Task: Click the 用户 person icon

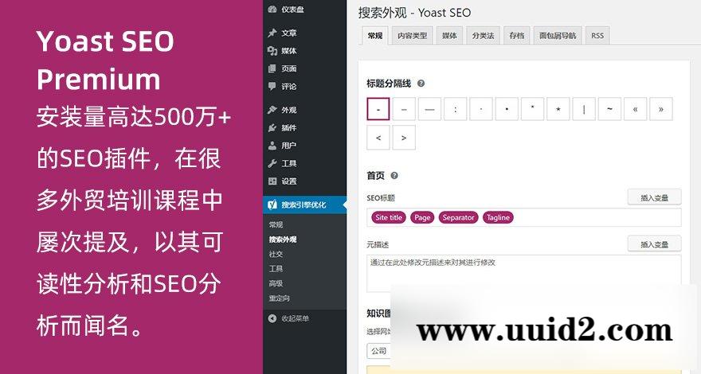Action: click(x=272, y=146)
